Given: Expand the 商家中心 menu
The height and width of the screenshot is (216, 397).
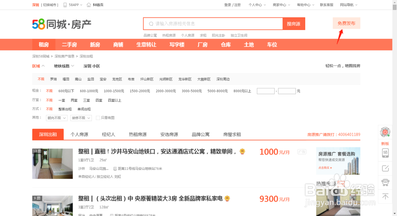Looking at the screenshot, I should [x=281, y=5].
